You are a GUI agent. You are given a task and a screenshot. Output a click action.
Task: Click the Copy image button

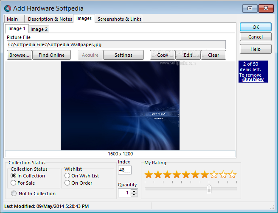coord(163,55)
